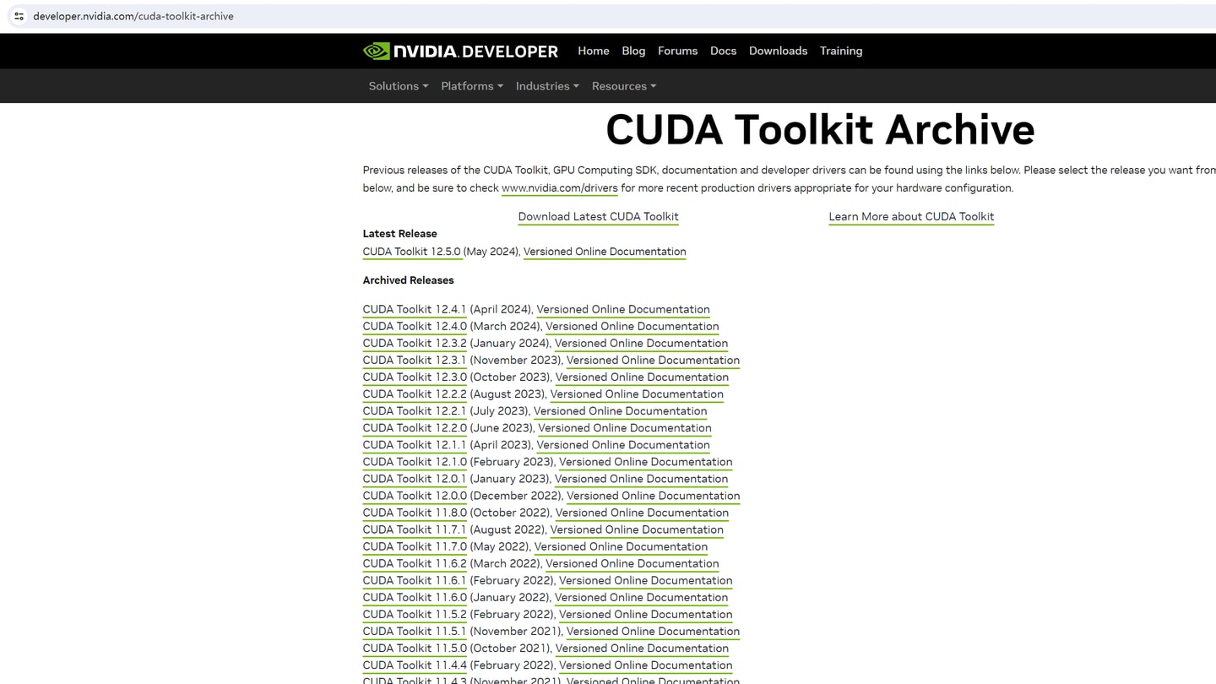The width and height of the screenshot is (1216, 684).
Task: Open CUDA Toolkit 11.6.2 link
Action: pos(415,562)
